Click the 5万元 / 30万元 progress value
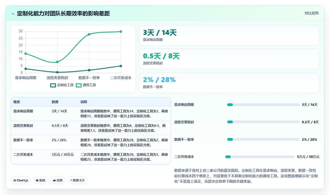330x195 pixels. (308, 157)
